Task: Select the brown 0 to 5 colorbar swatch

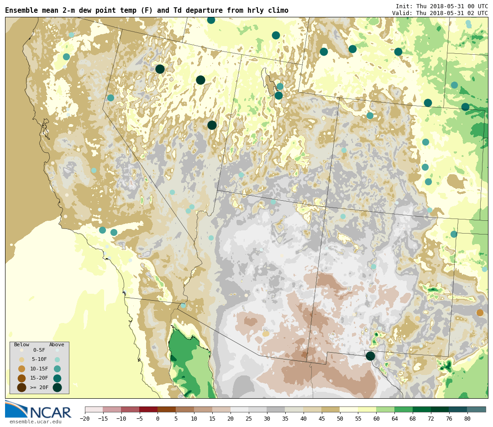Action: pyautogui.click(x=167, y=410)
